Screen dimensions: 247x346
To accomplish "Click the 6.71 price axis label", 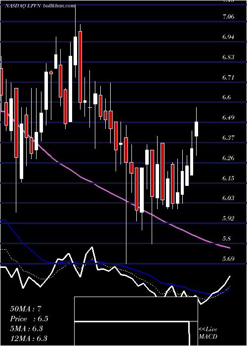I will click(228, 77).
